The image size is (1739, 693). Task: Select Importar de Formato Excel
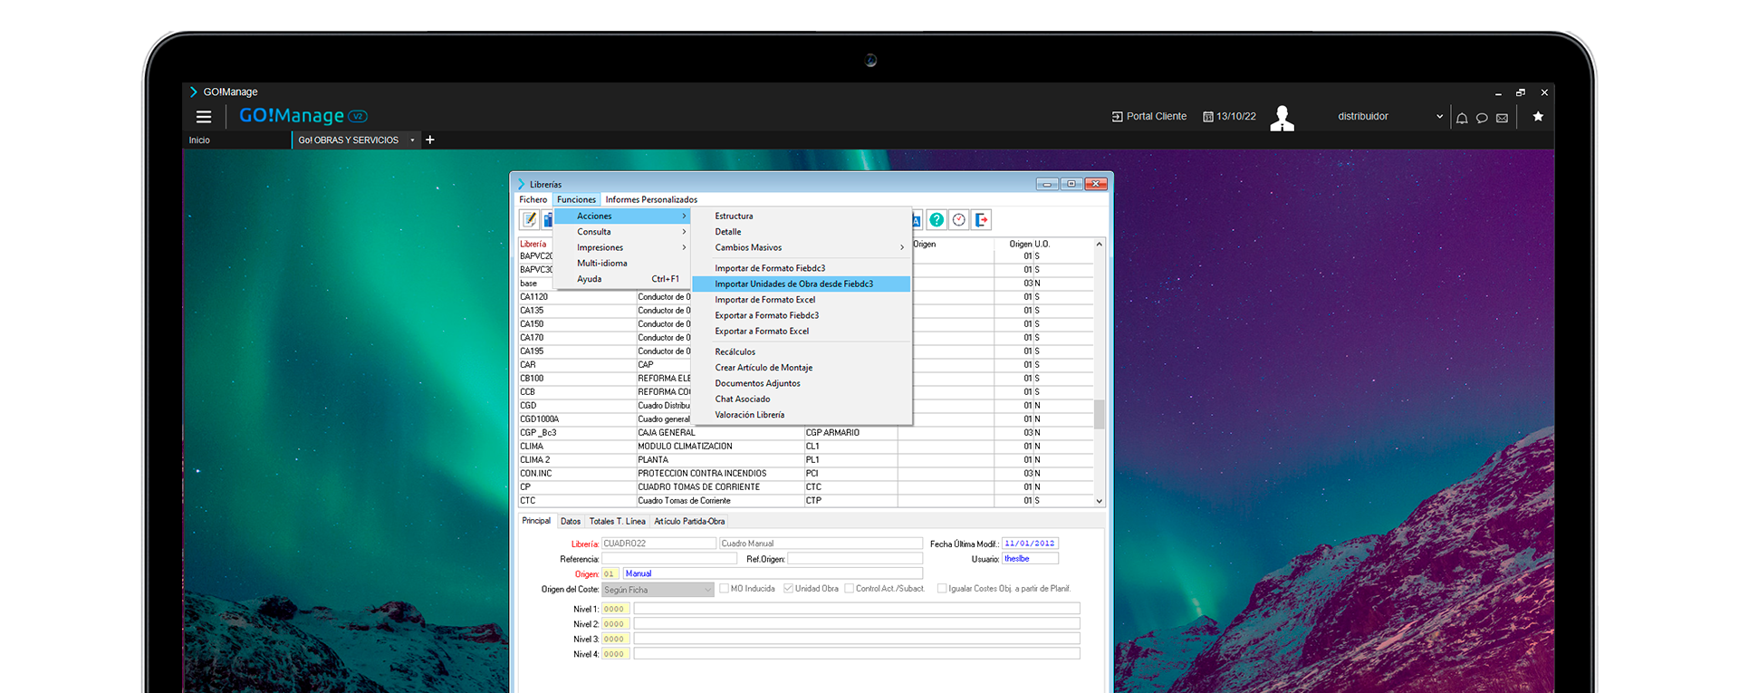[x=802, y=300]
